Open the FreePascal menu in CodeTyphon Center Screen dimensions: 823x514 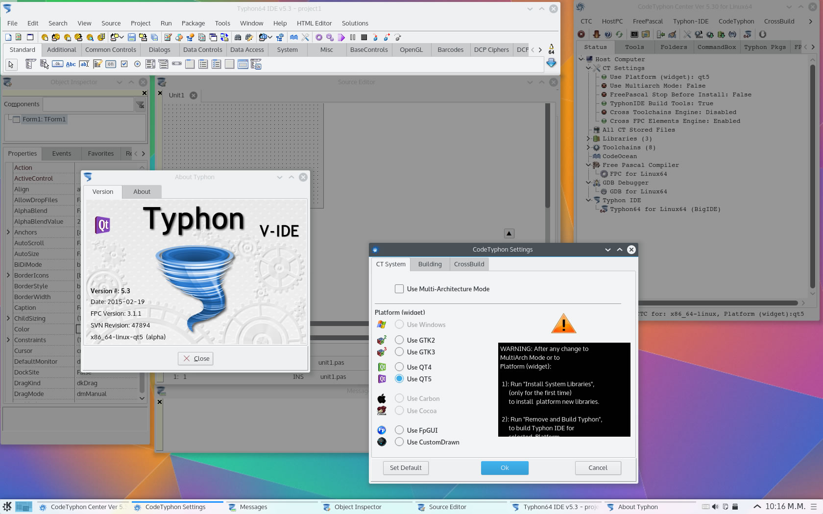[x=648, y=21]
